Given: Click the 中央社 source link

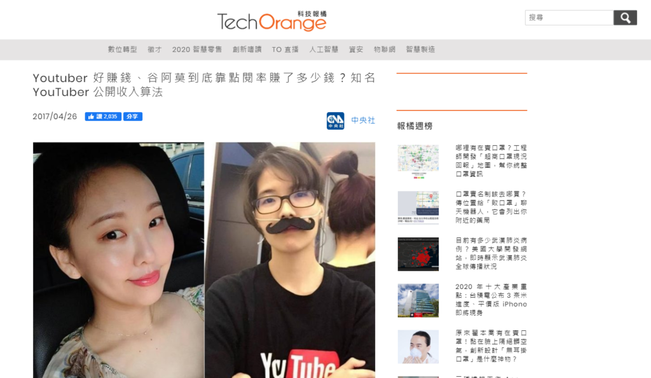Looking at the screenshot, I should pos(363,120).
